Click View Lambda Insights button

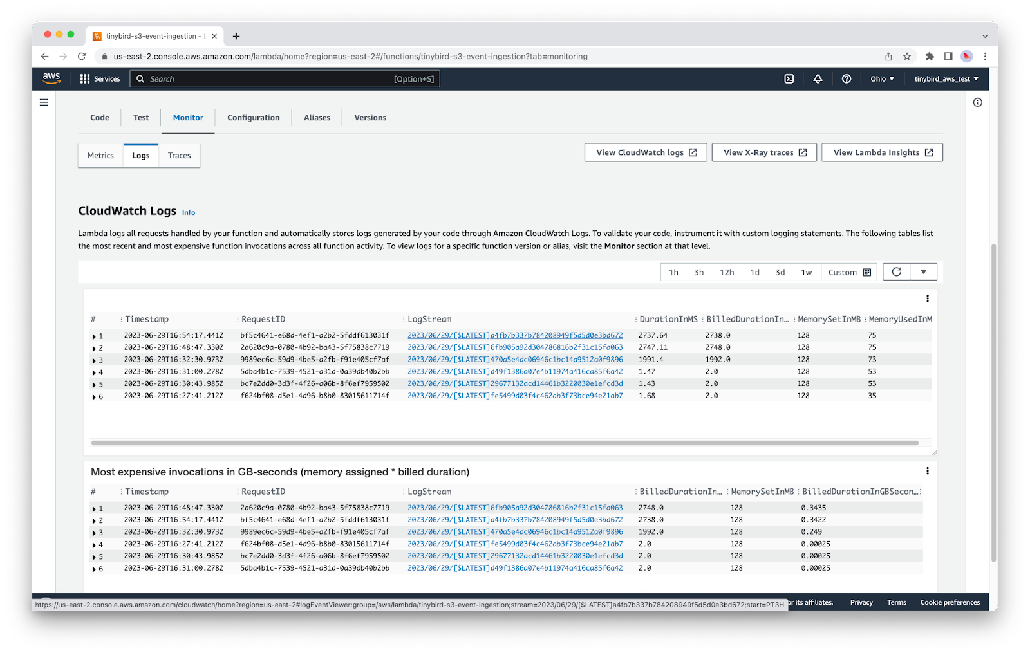(x=882, y=152)
